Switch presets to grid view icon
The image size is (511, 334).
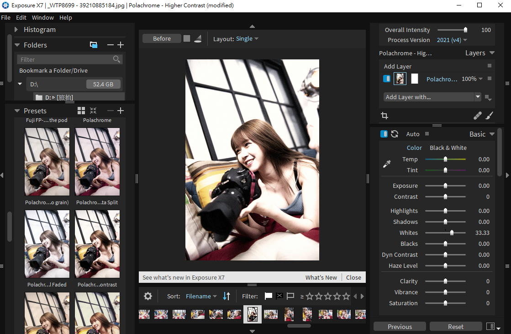[x=81, y=111]
